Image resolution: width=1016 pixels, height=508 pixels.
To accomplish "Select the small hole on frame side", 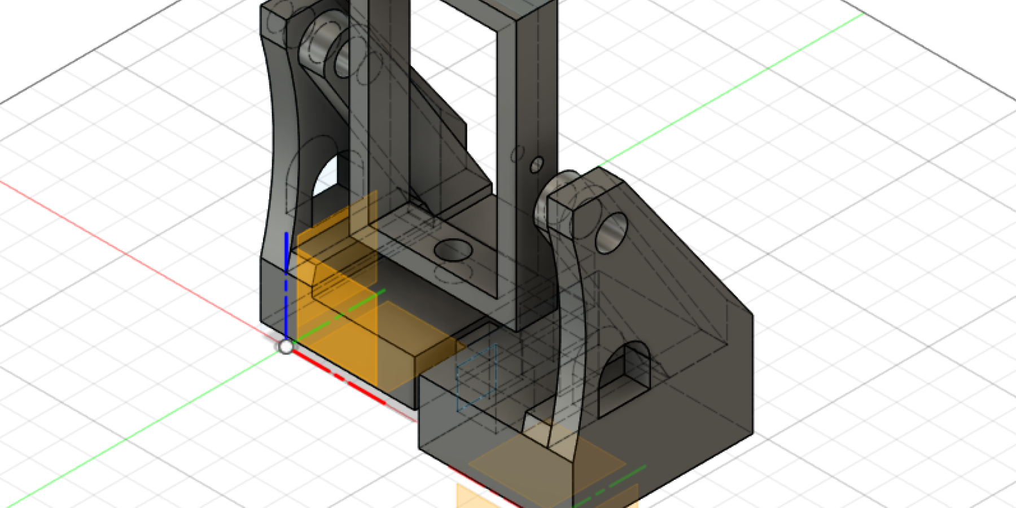I will pyautogui.click(x=536, y=165).
